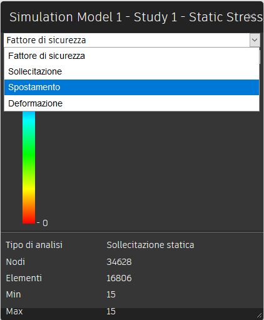Choose Fattore di sicurezza from the list
Viewport: 264px width, 320px height.
coord(131,56)
